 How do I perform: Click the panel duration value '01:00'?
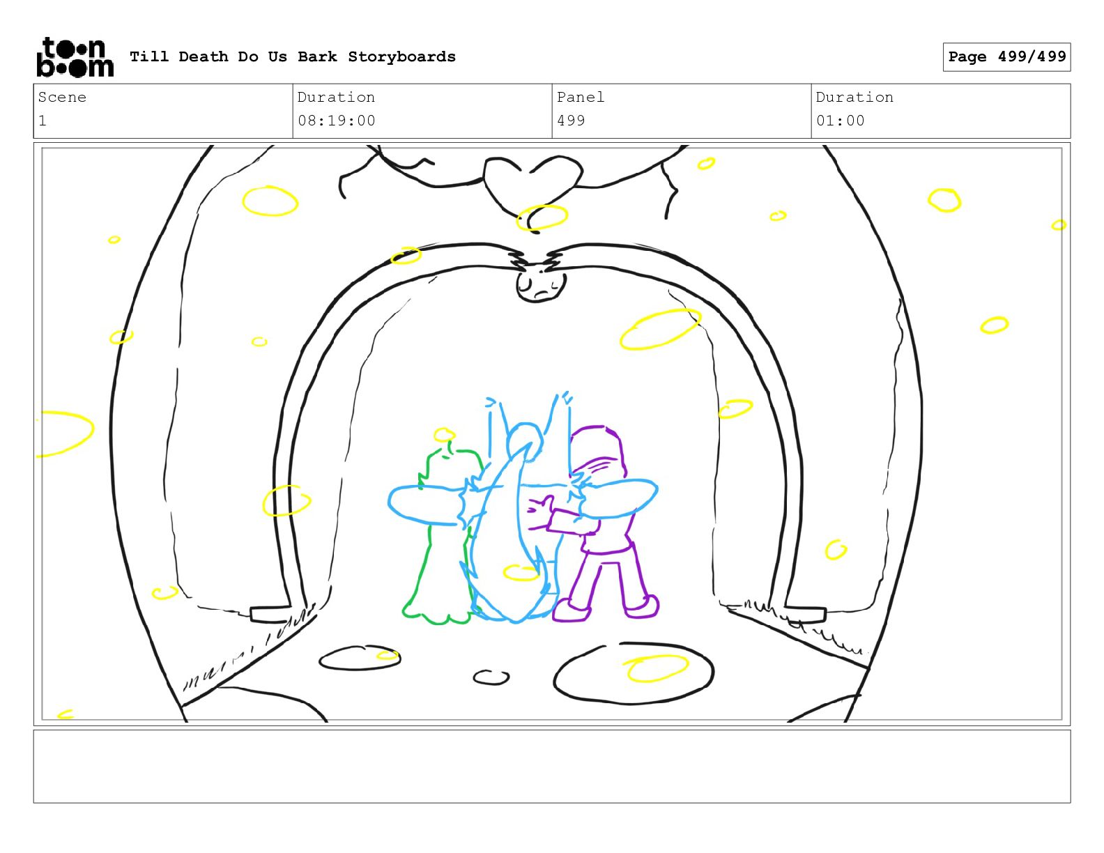841,121
